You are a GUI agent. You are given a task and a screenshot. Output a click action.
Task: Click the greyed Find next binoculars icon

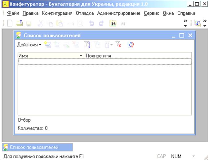pos(123,24)
